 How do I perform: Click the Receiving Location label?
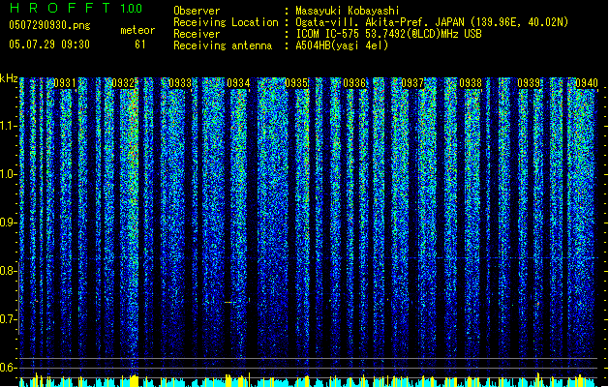coord(226,22)
